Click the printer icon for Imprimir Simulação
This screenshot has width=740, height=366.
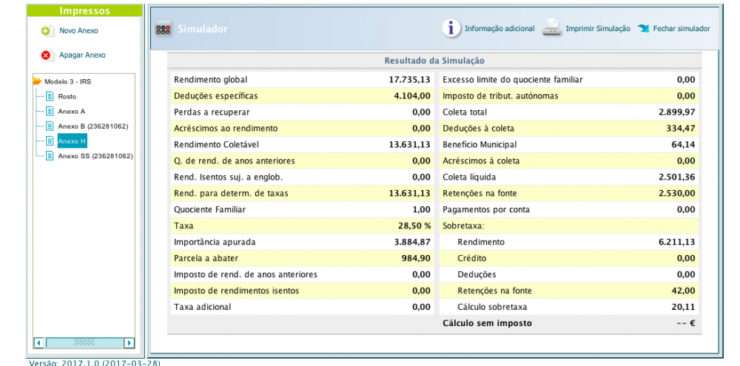551,28
